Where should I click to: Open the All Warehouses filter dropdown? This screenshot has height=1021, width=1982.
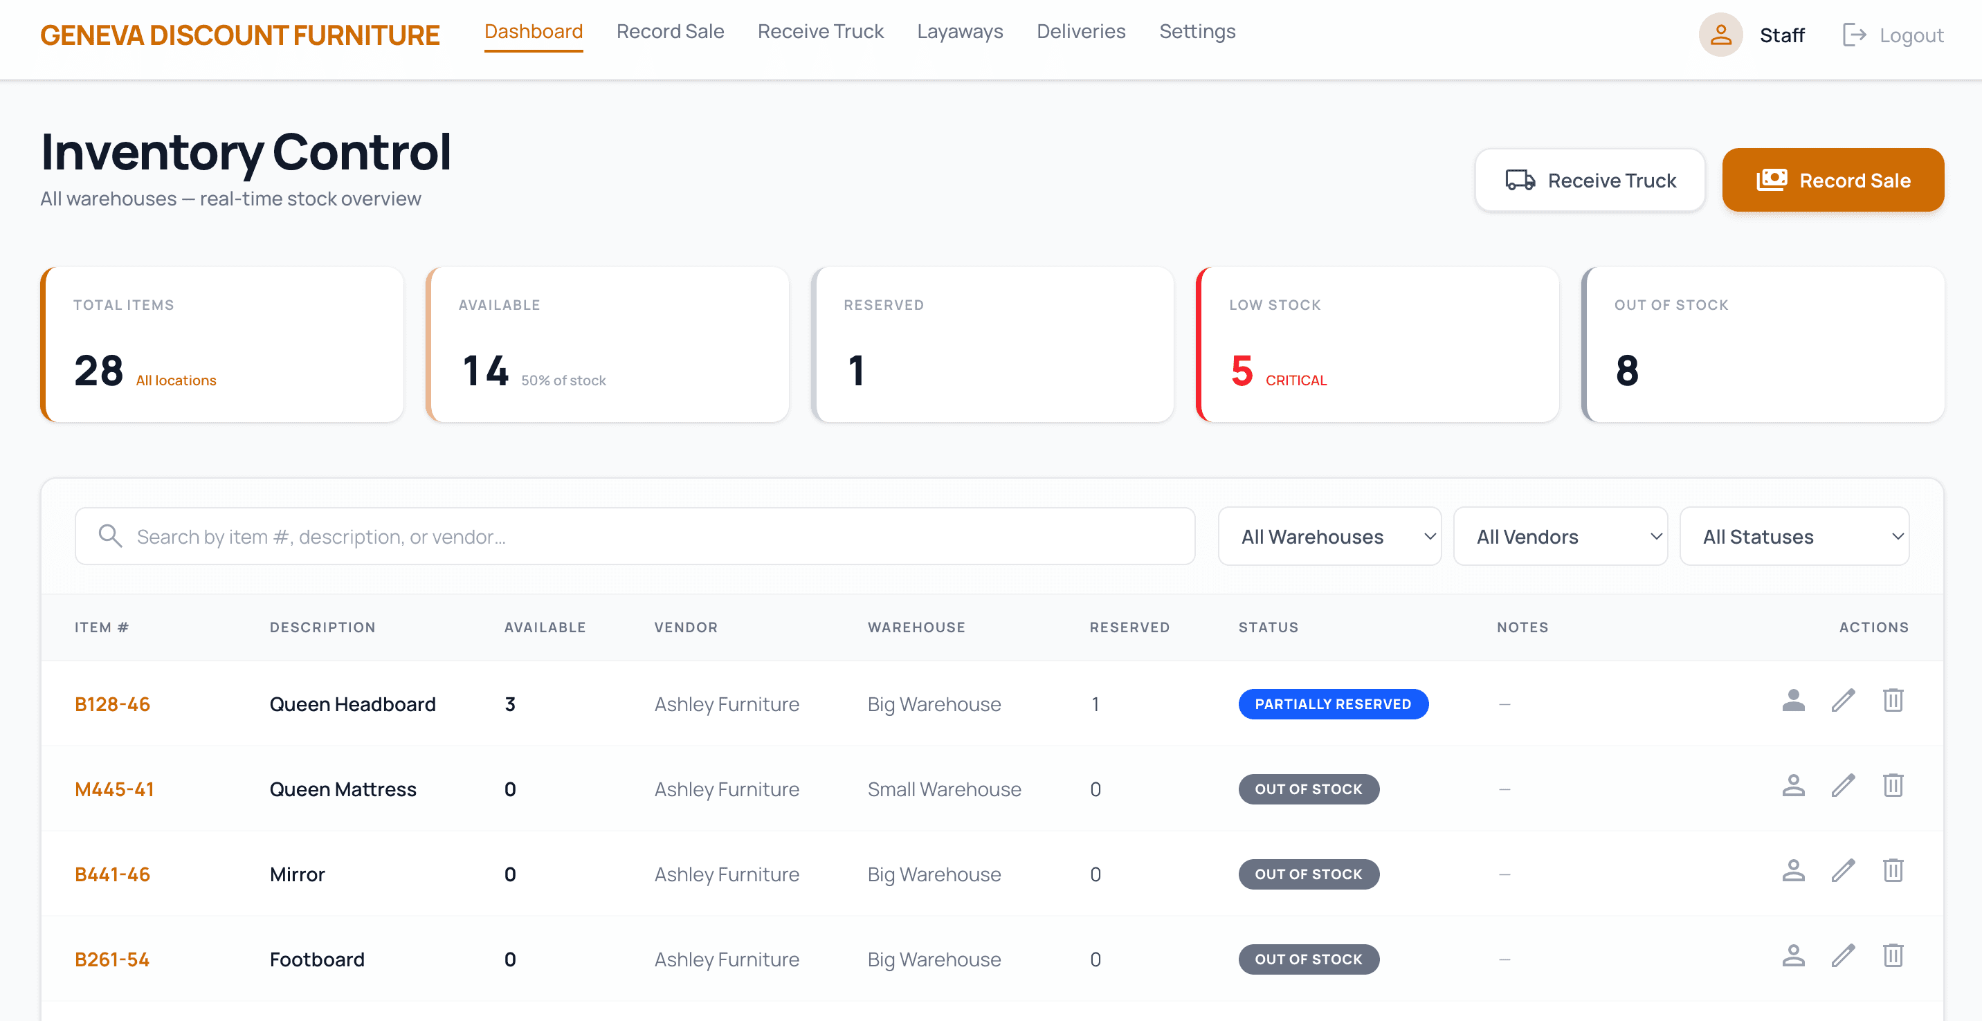[x=1329, y=536]
